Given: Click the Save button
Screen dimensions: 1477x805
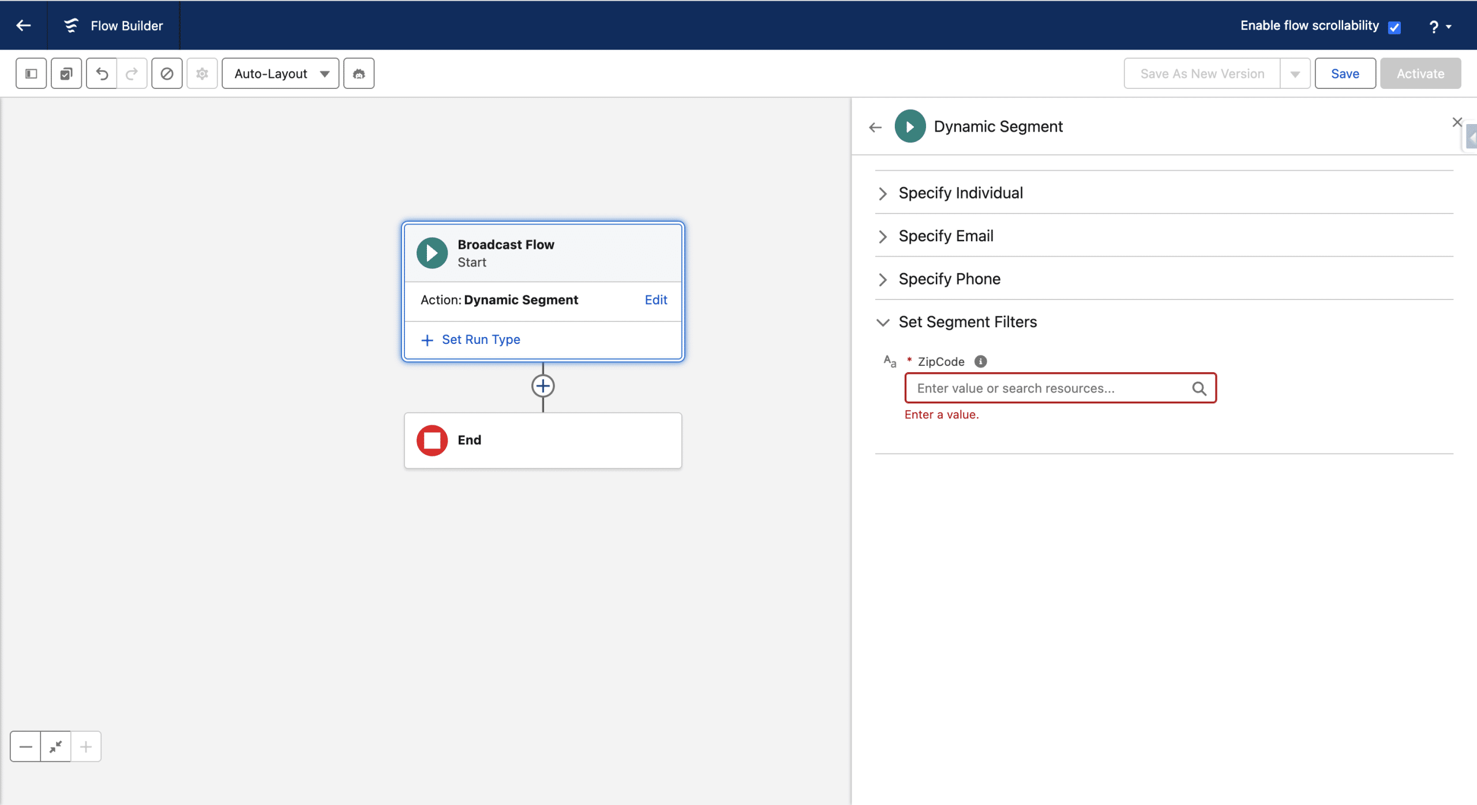Looking at the screenshot, I should coord(1345,73).
